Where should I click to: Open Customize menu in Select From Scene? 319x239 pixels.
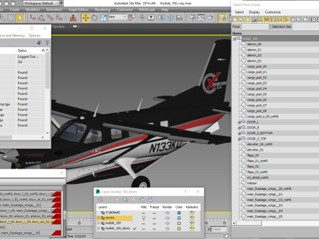[x=272, y=12]
